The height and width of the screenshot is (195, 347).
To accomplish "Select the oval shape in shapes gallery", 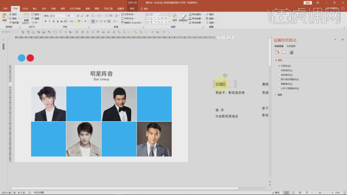I will pyautogui.click(x=165, y=15).
